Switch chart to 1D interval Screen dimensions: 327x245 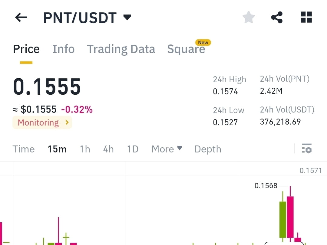133,149
